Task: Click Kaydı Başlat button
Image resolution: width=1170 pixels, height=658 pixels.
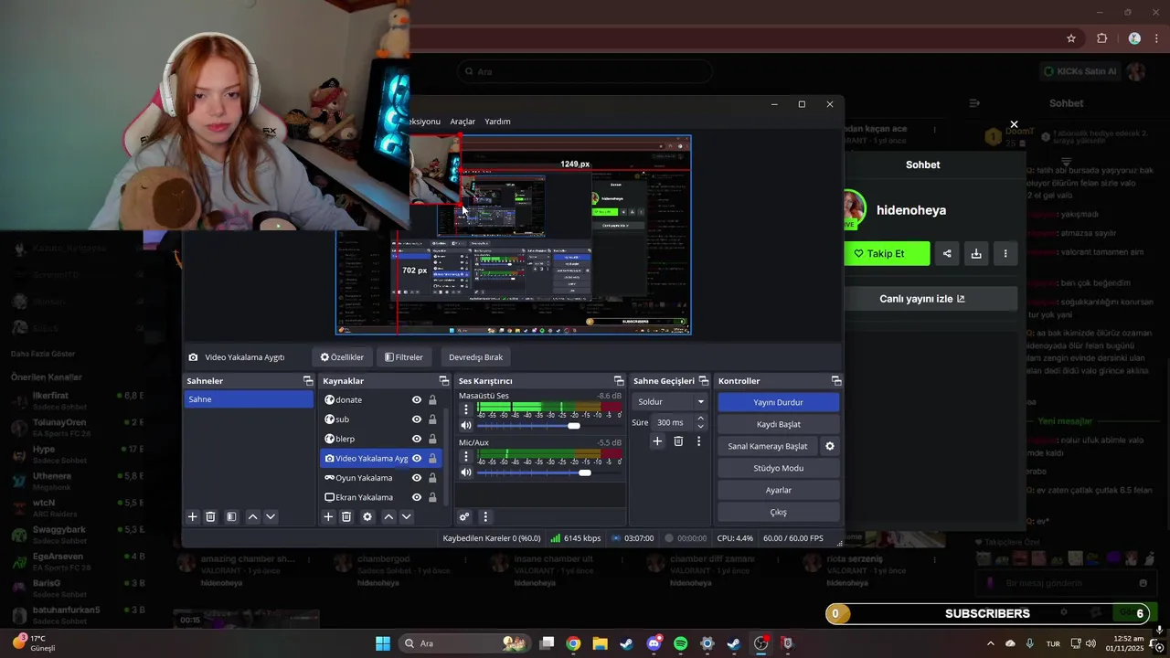Action: point(778,424)
